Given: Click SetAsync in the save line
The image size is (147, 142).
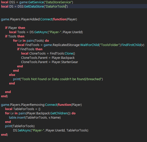Looking at the screenshot, I should (x=24, y=130).
